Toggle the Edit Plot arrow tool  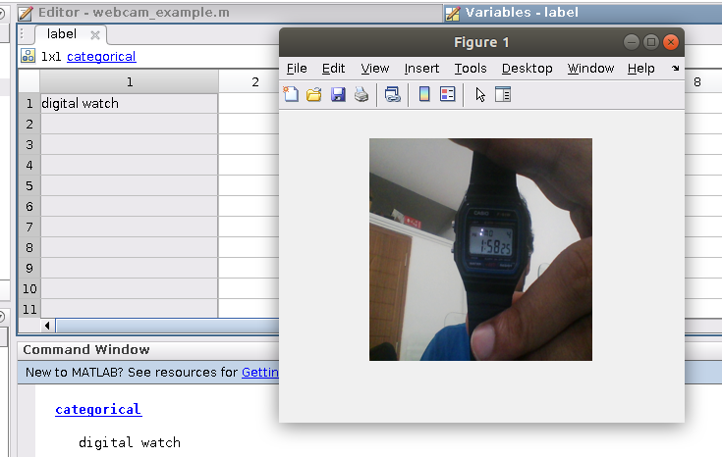click(480, 95)
